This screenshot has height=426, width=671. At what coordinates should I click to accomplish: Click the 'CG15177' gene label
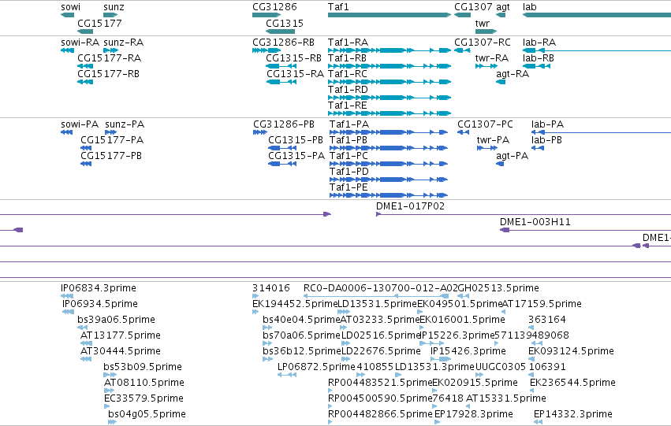[99, 24]
